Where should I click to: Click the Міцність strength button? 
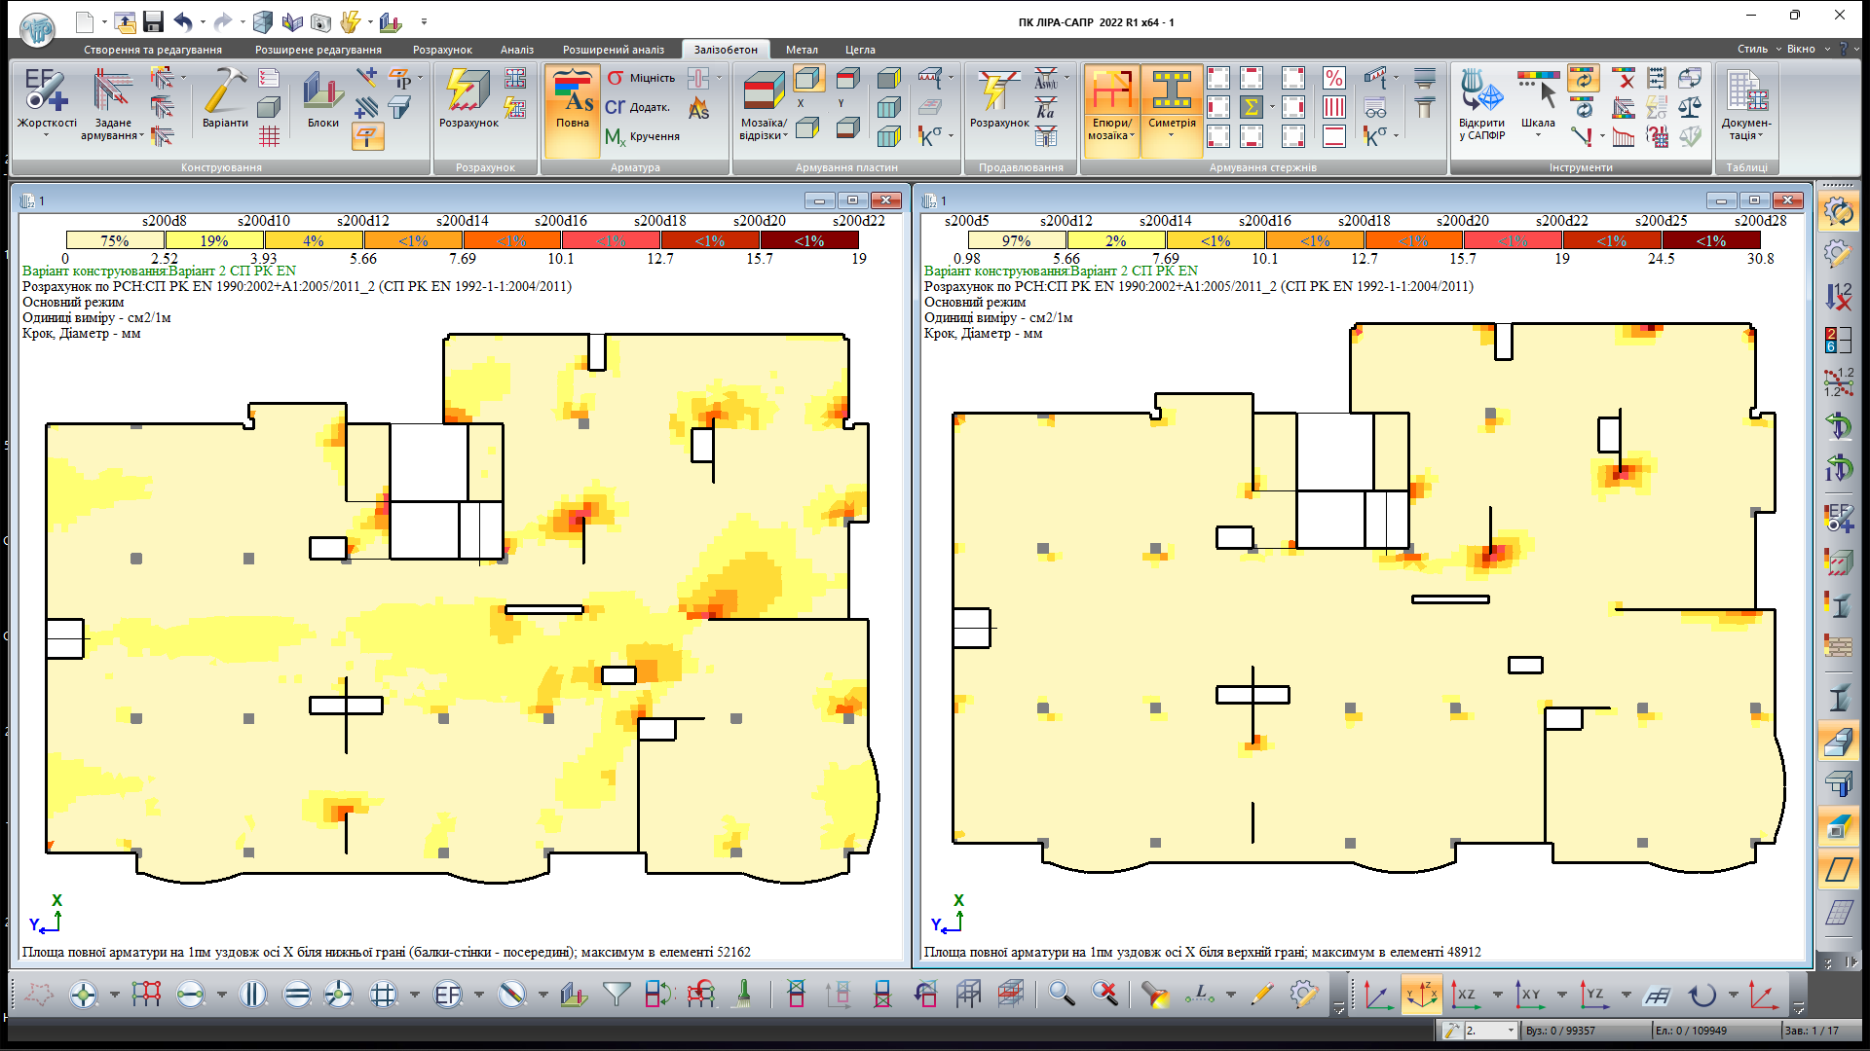(641, 78)
